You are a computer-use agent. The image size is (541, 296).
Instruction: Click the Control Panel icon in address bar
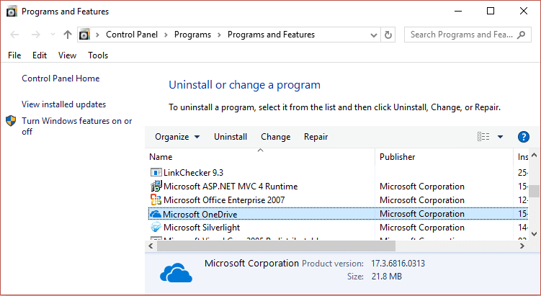pyautogui.click(x=84, y=35)
